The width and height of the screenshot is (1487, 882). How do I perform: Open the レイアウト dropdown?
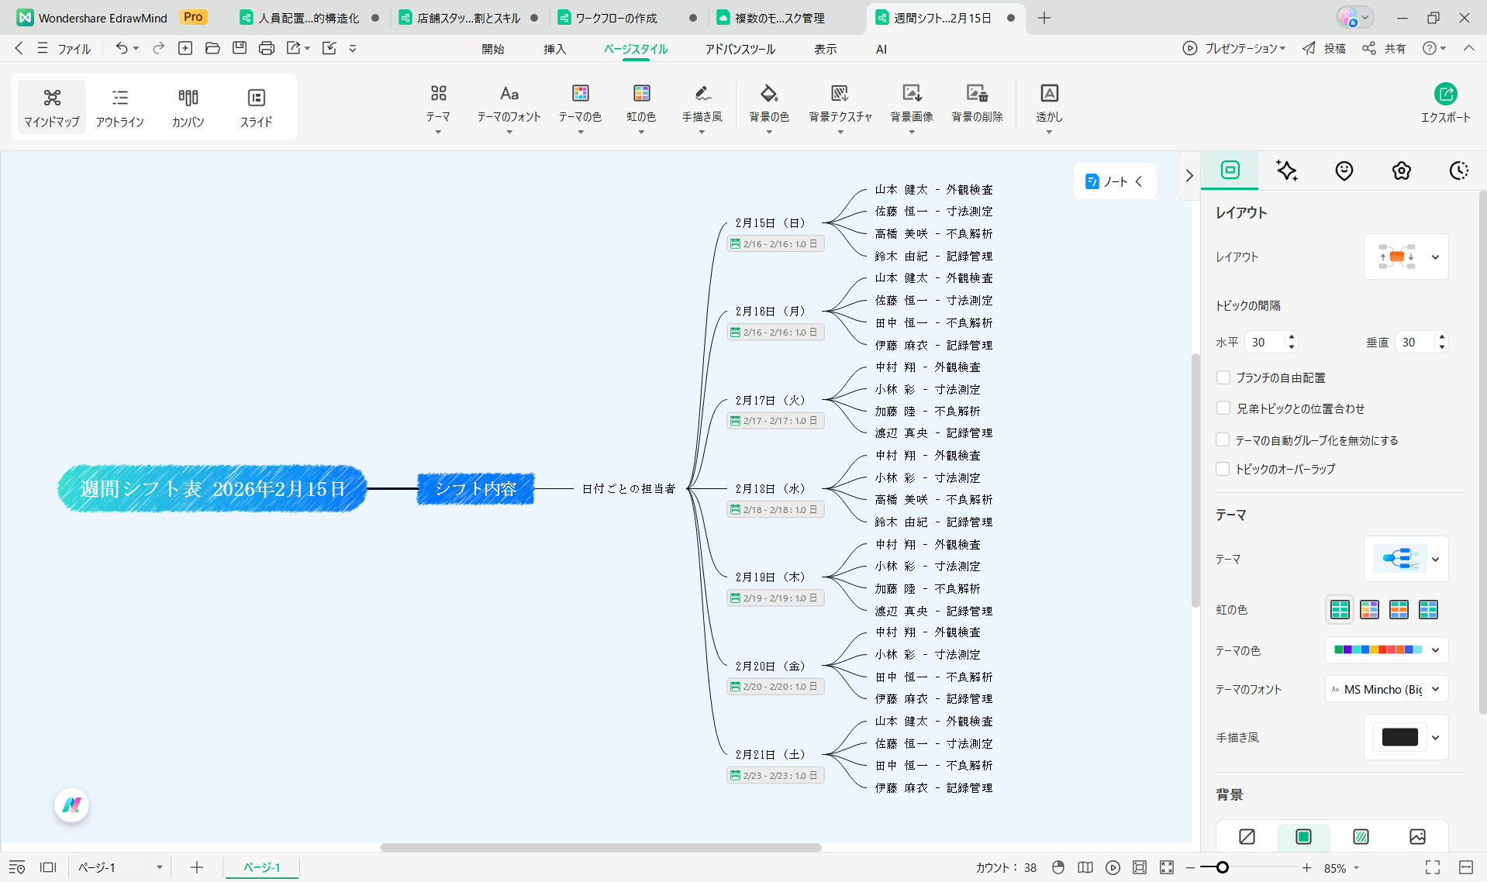(1436, 257)
